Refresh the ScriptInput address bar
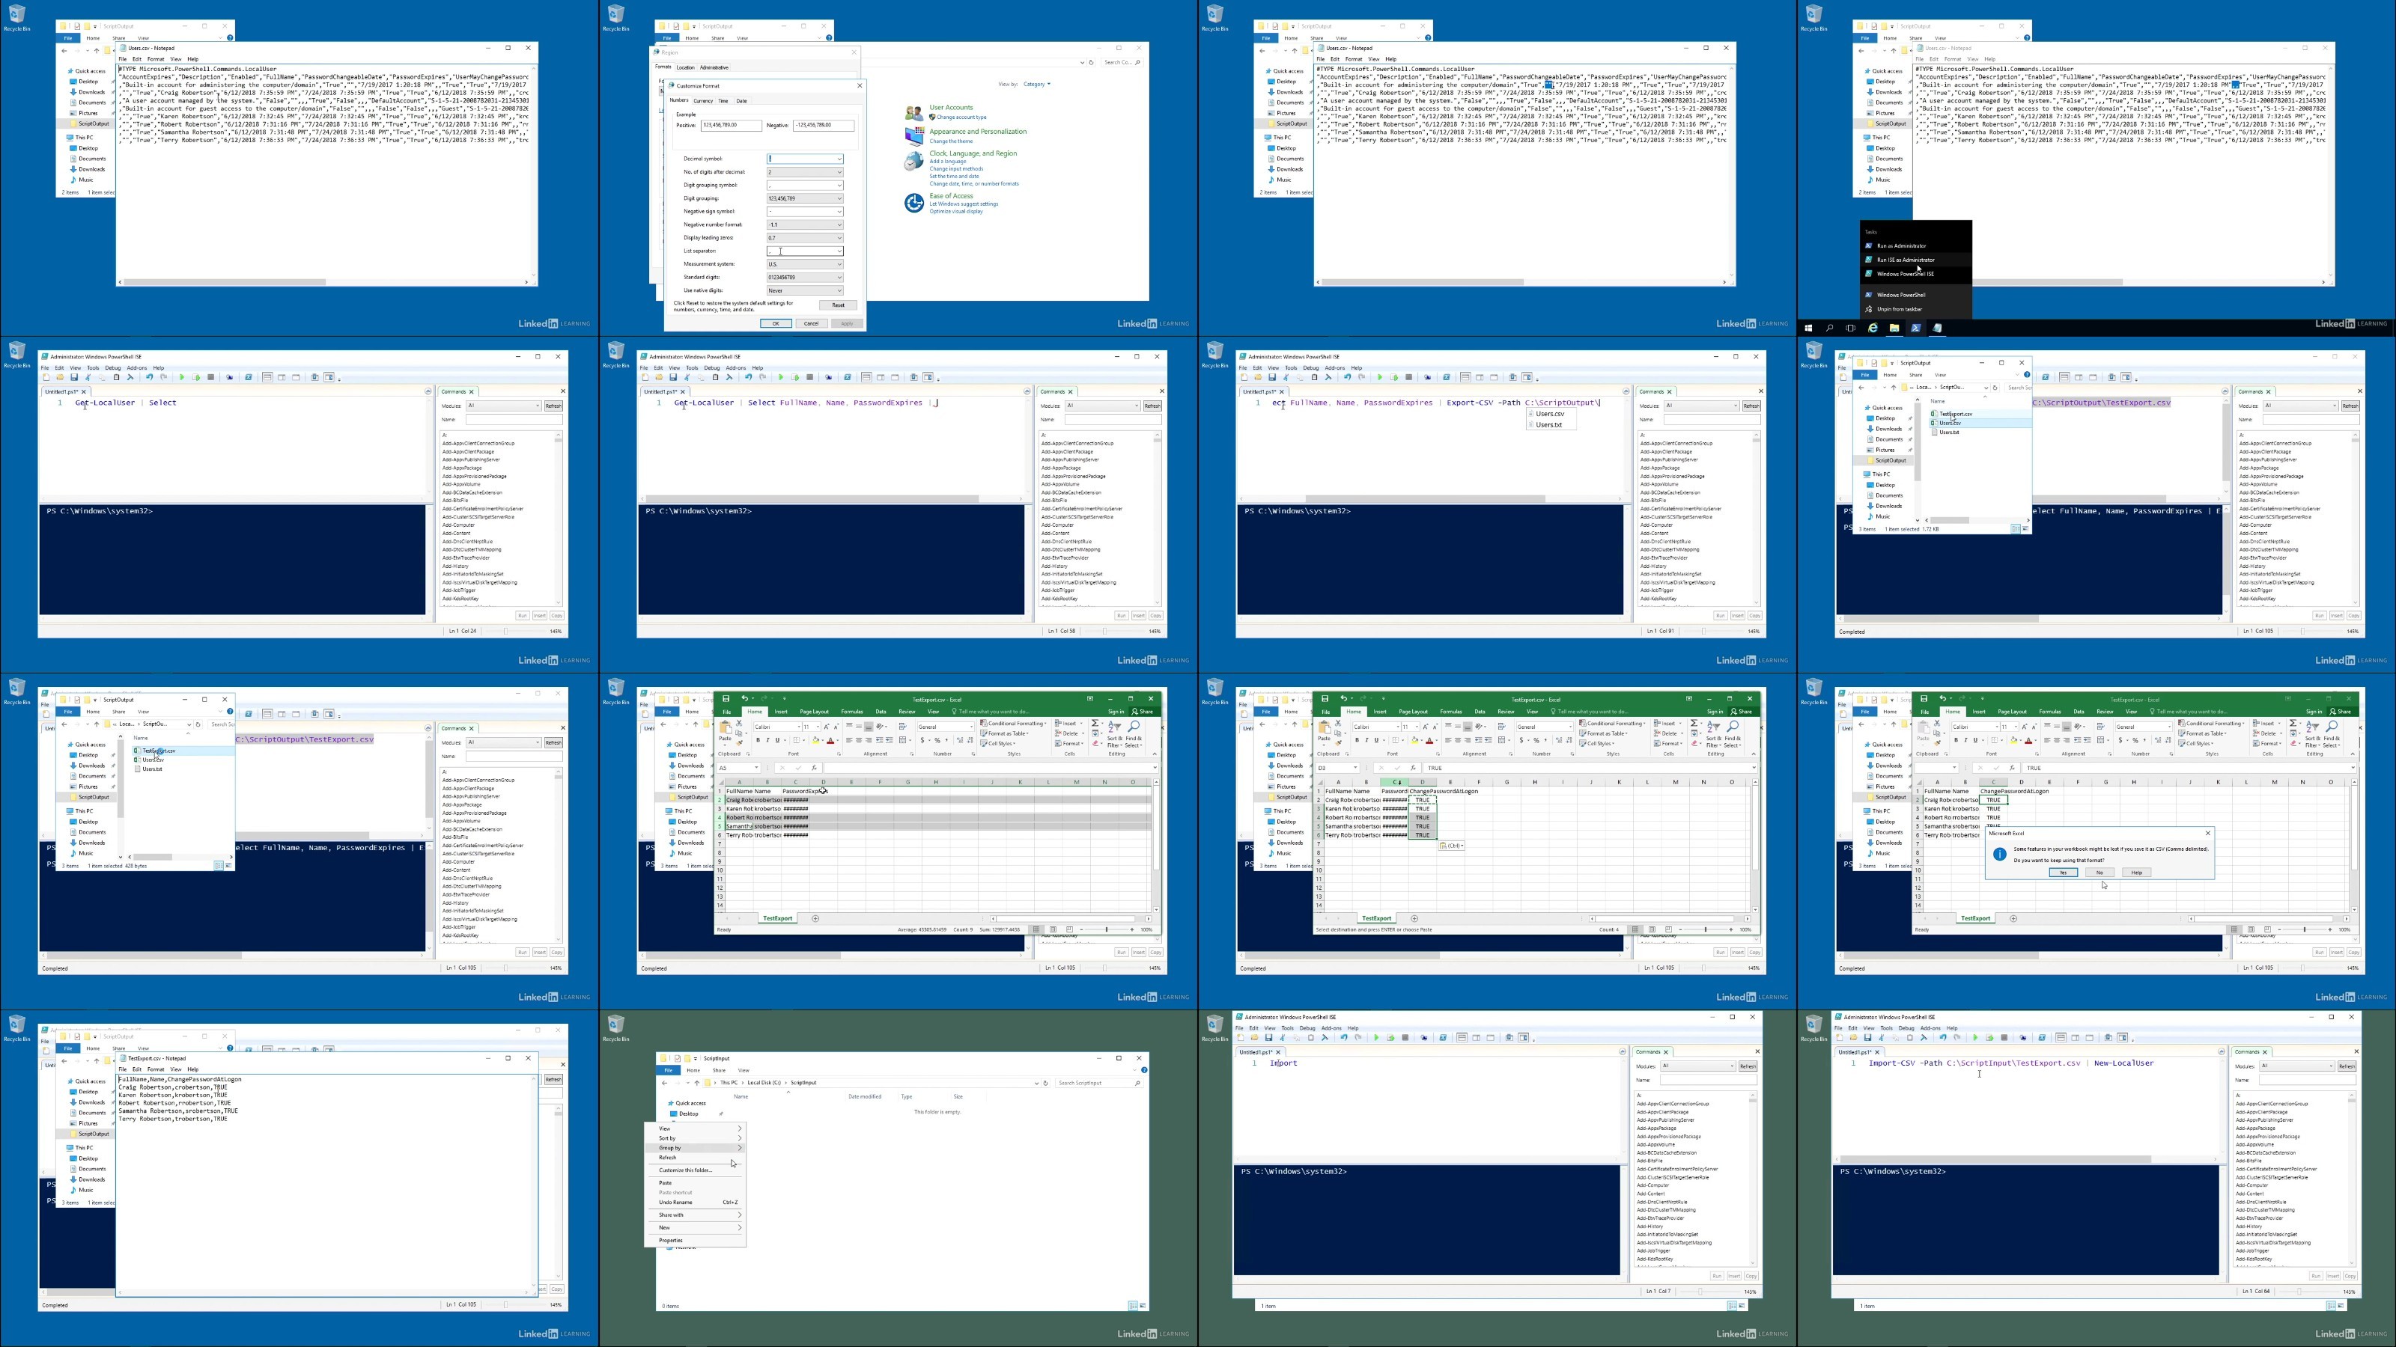This screenshot has height=1347, width=2396. pyautogui.click(x=1045, y=1083)
